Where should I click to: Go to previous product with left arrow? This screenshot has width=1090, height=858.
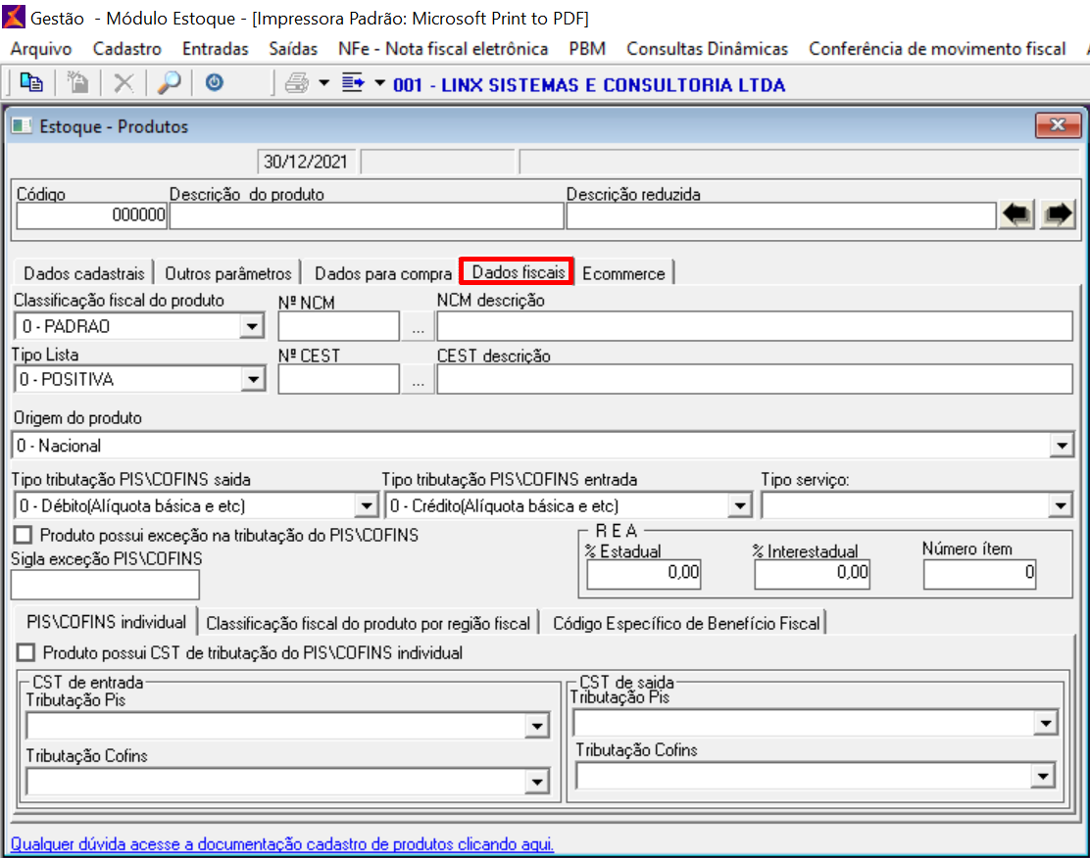point(1017,215)
